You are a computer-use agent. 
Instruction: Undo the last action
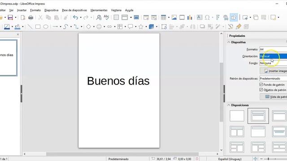(x=75, y=17)
